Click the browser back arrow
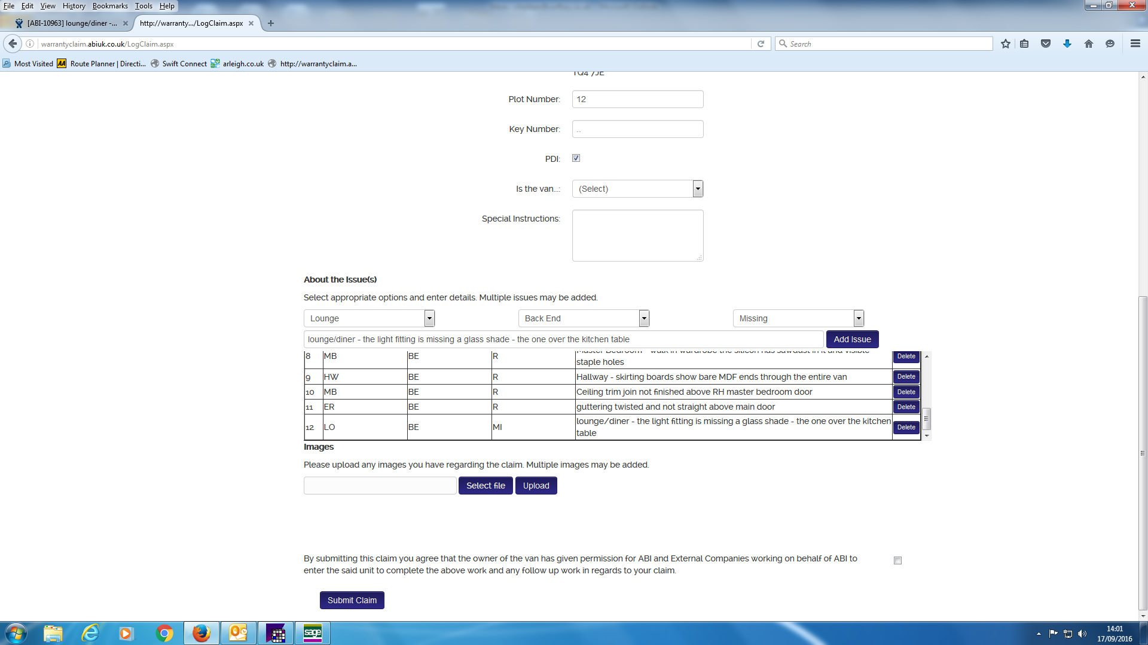This screenshot has width=1148, height=645. (x=13, y=44)
